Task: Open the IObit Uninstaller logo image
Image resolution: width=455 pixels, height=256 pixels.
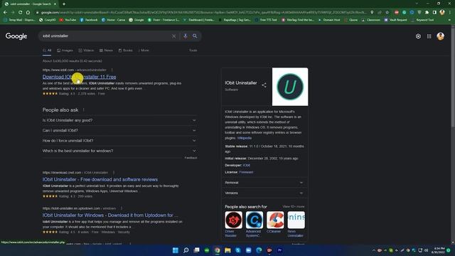Action: [290, 87]
